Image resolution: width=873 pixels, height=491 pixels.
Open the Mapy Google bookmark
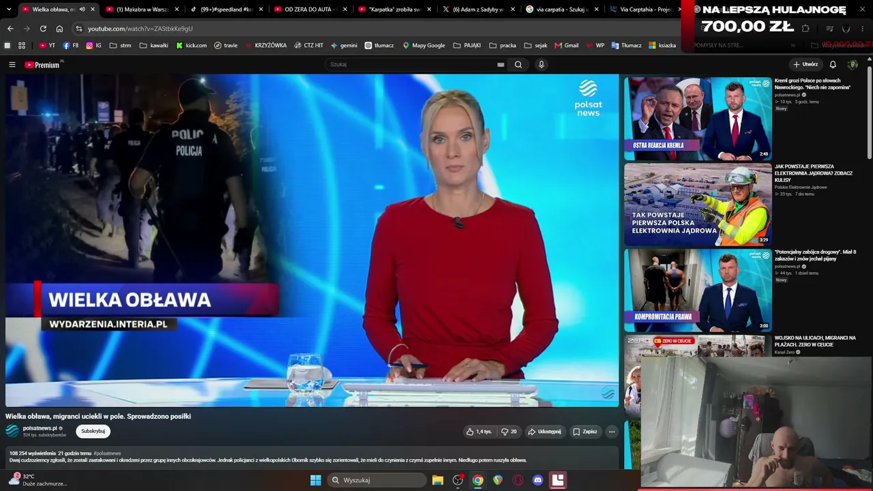coord(424,46)
